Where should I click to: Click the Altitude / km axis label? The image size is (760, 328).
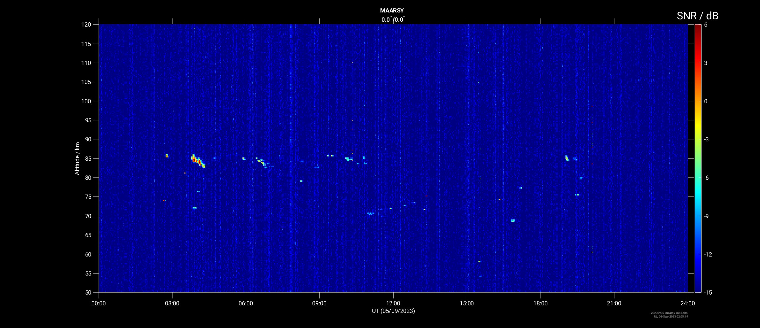click(77, 158)
